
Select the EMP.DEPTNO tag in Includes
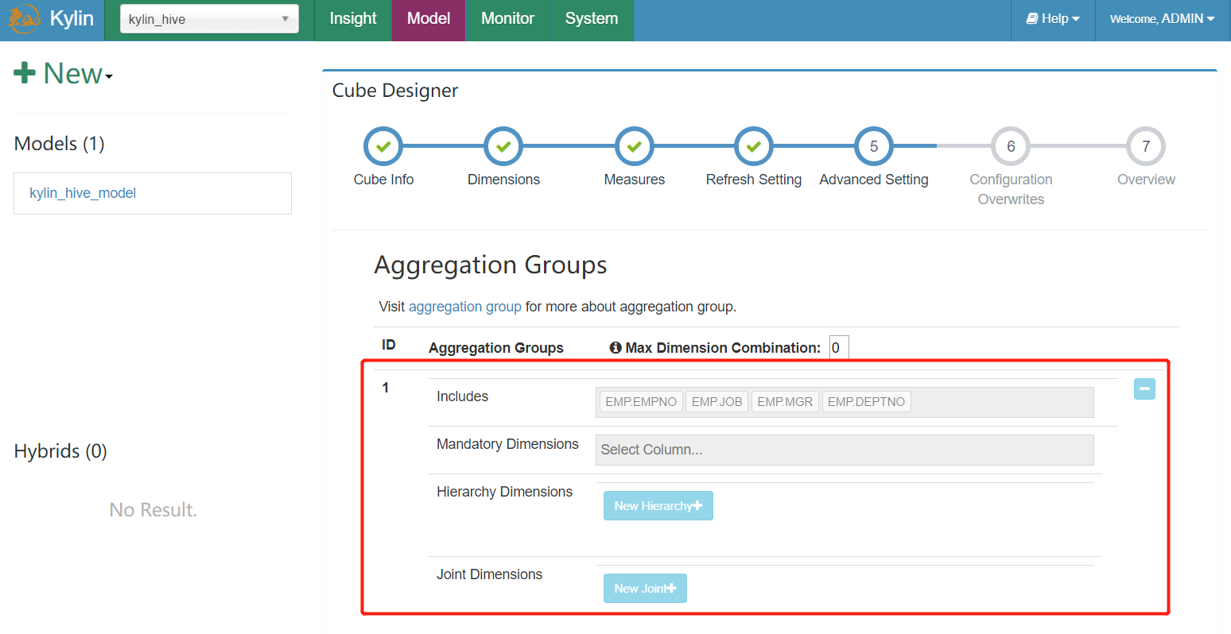(866, 402)
